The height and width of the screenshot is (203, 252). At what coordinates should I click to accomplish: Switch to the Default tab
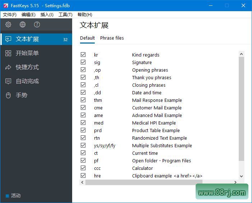(x=88, y=38)
